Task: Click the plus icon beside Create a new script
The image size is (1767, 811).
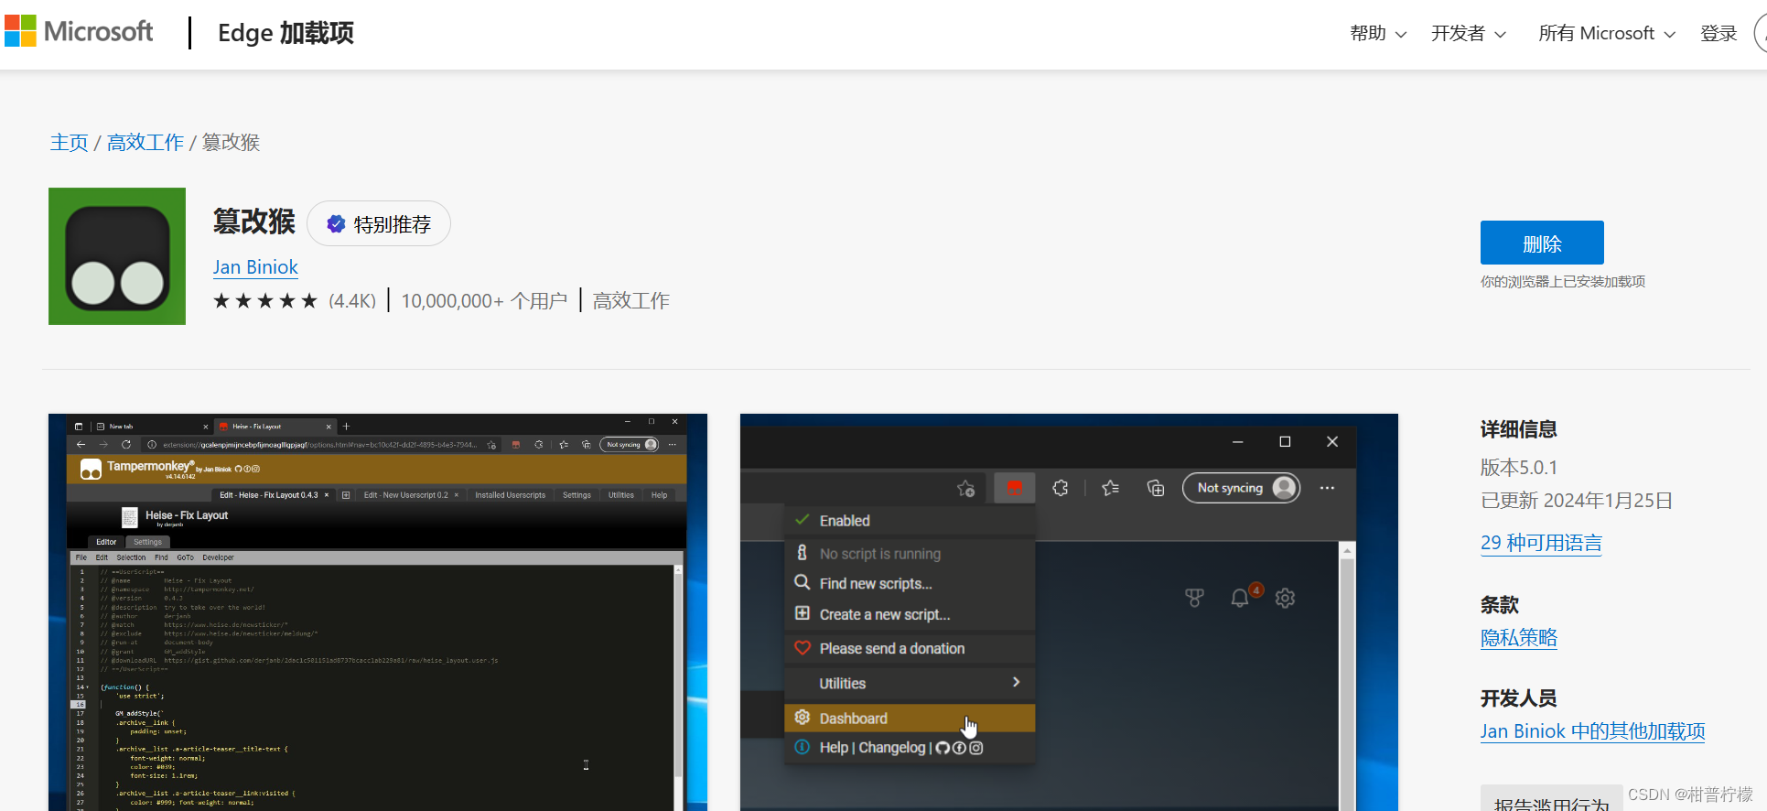Action: click(803, 613)
